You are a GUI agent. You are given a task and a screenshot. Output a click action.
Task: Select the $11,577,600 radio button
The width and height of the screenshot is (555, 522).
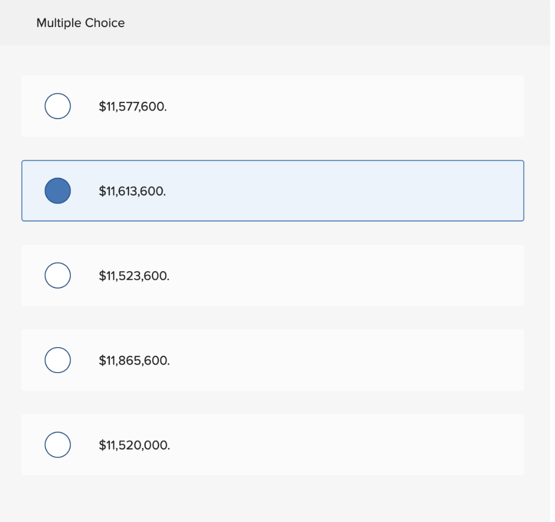[x=57, y=106]
